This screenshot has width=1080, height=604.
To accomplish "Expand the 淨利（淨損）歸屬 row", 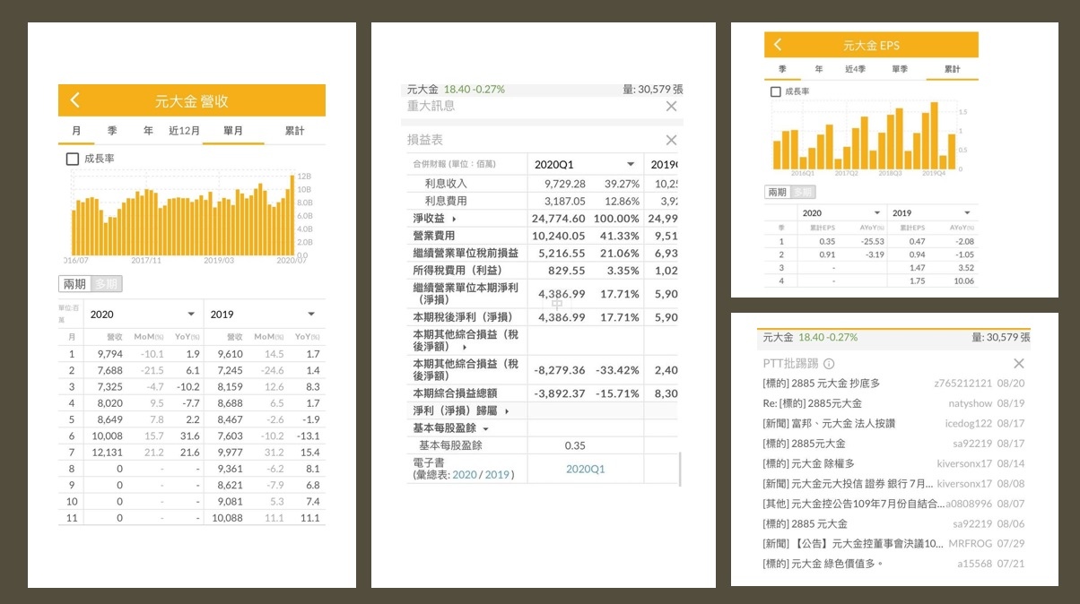I will pyautogui.click(x=508, y=411).
